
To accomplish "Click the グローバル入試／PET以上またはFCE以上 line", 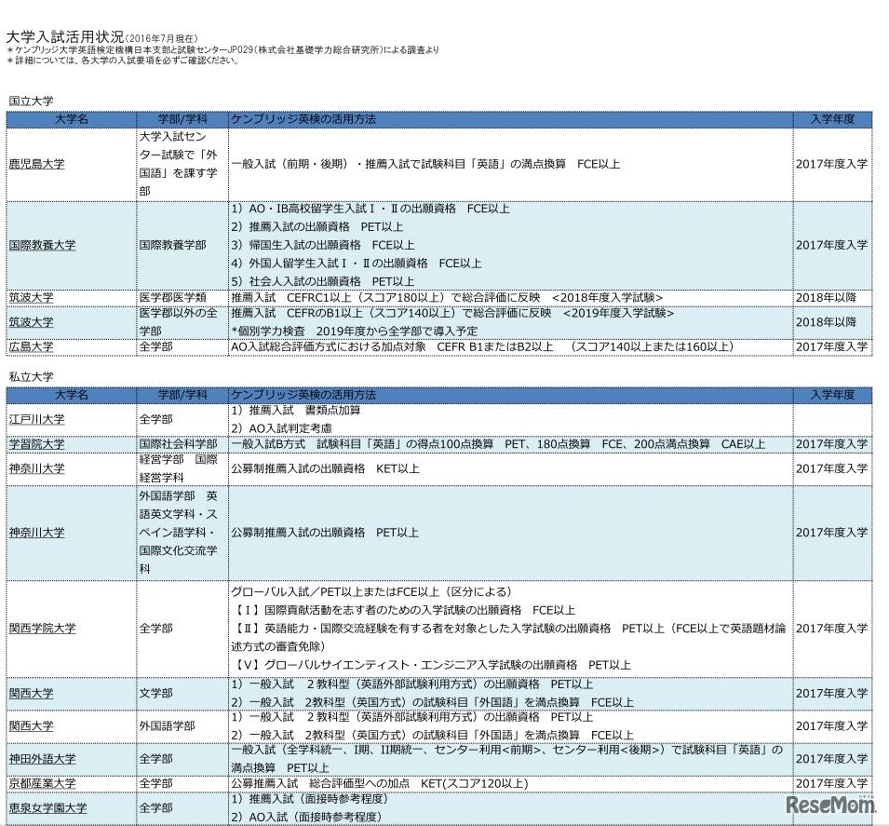I will pos(370,591).
